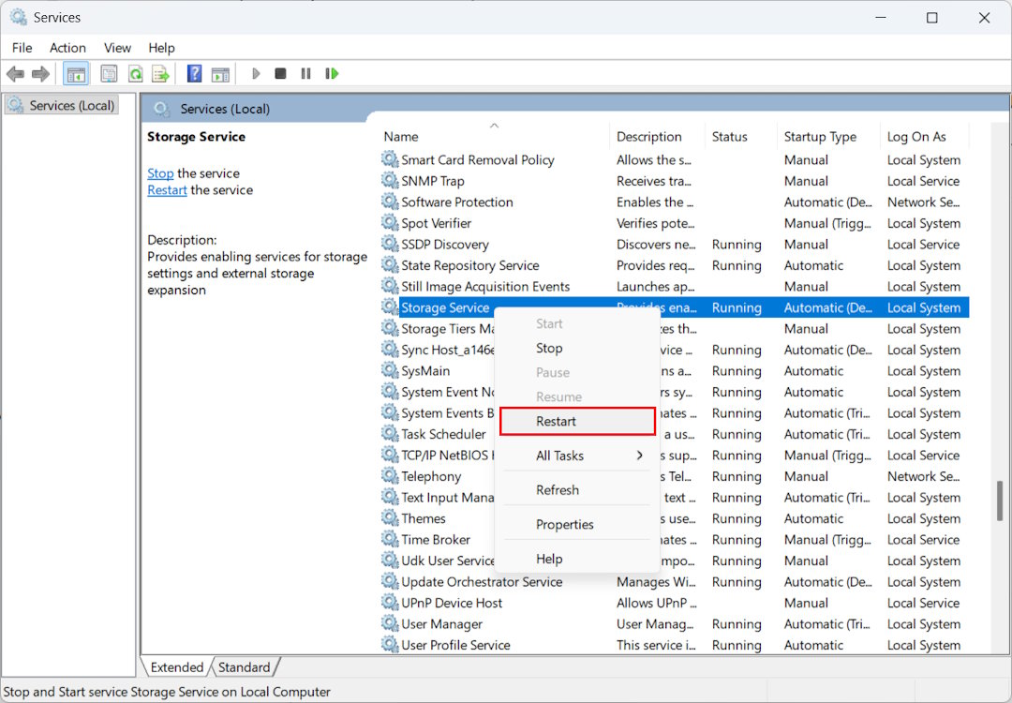Open the Action menu in the menu bar
This screenshot has width=1012, height=703.
point(67,48)
